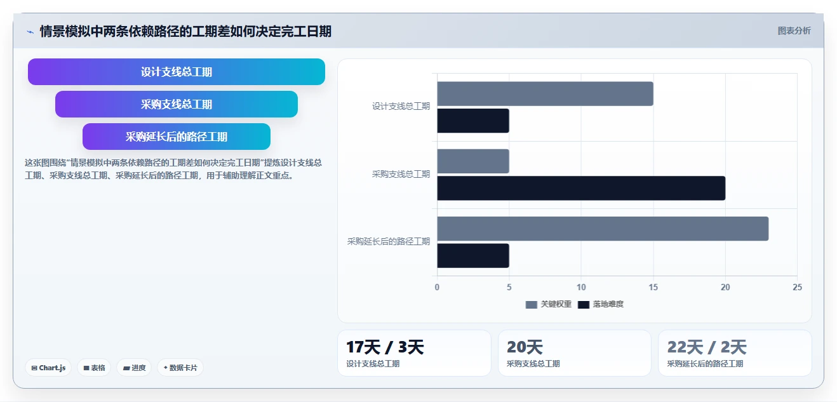Select the 采购支线总工期 funnel bar
Viewport: 837px width, 402px height.
click(177, 104)
